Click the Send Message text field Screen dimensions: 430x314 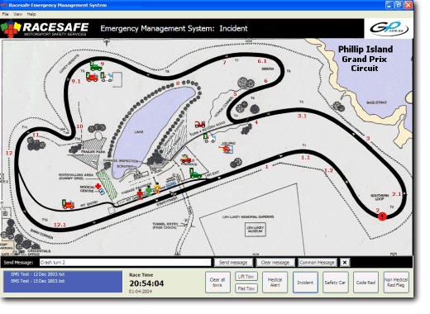tap(125, 263)
